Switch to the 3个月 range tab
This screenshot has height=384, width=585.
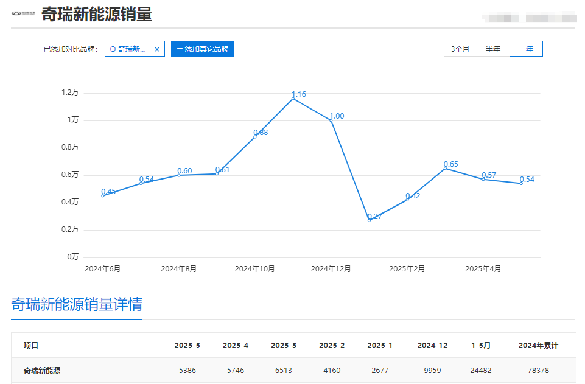pos(460,49)
